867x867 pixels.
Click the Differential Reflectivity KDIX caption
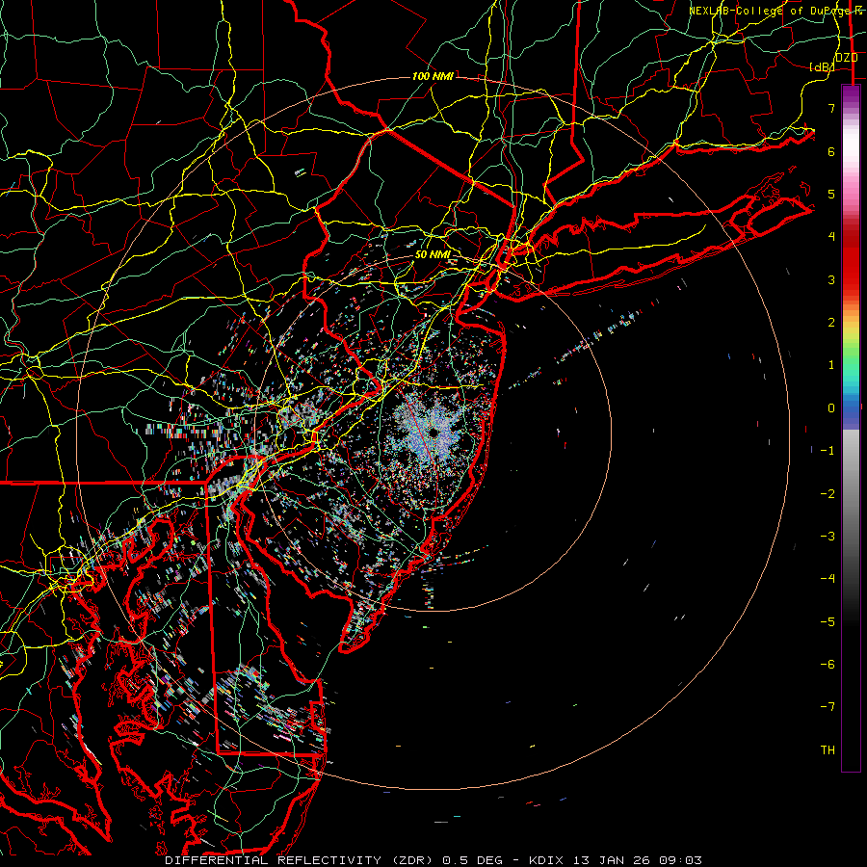click(x=433, y=860)
